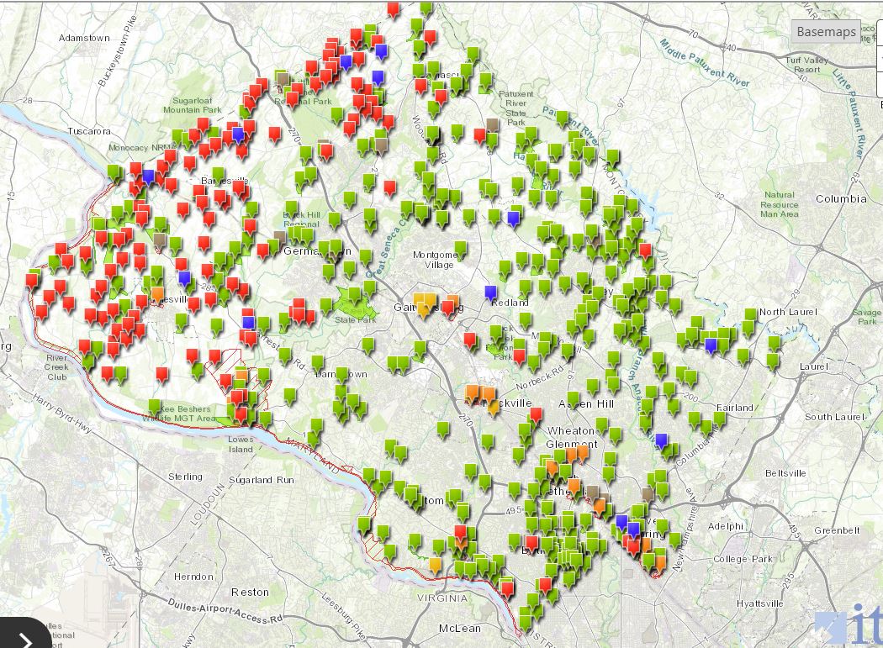Click the blue marker west of North Laurel

pos(711,344)
